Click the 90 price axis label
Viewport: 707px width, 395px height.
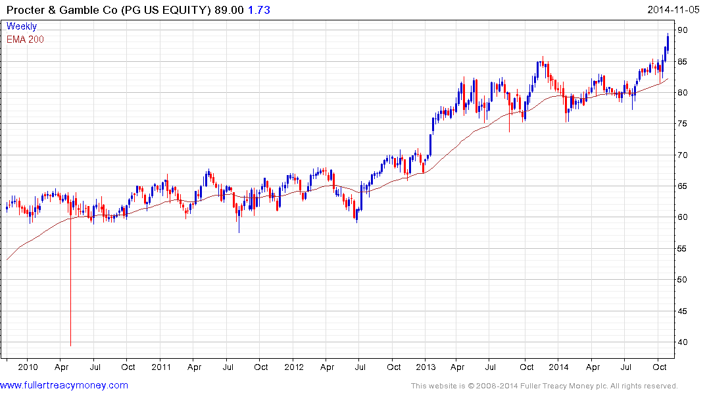[x=683, y=30]
